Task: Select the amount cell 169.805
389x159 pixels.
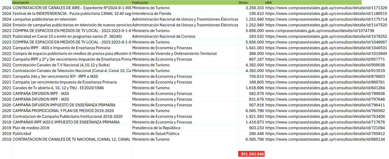Action: pos(251,82)
